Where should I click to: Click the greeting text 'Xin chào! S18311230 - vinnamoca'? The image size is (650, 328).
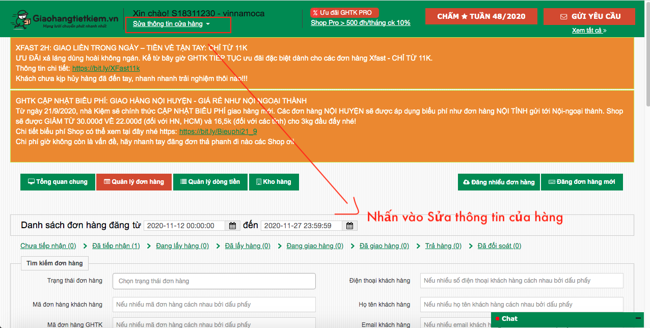pyautogui.click(x=199, y=13)
